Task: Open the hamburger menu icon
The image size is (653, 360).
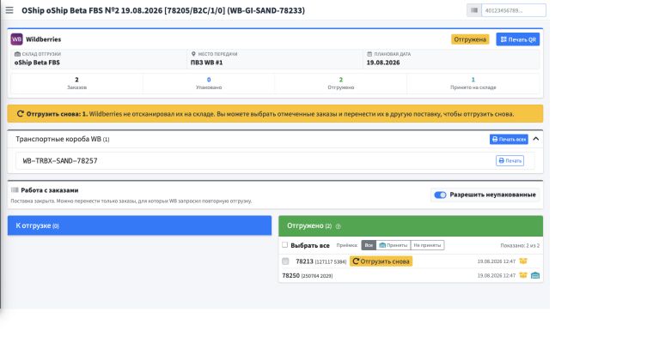Action: point(9,10)
